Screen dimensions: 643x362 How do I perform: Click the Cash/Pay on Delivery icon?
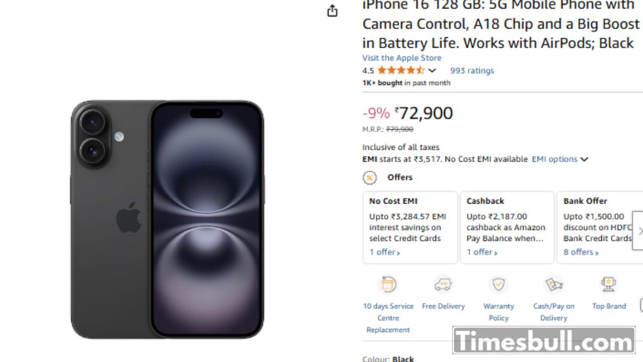point(554,285)
